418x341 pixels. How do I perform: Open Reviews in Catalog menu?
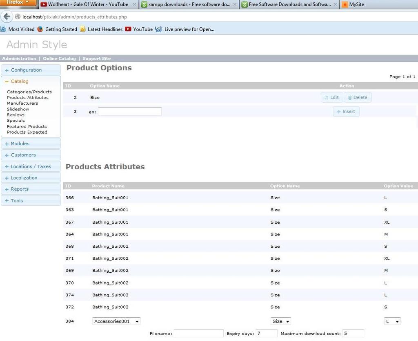click(x=16, y=115)
